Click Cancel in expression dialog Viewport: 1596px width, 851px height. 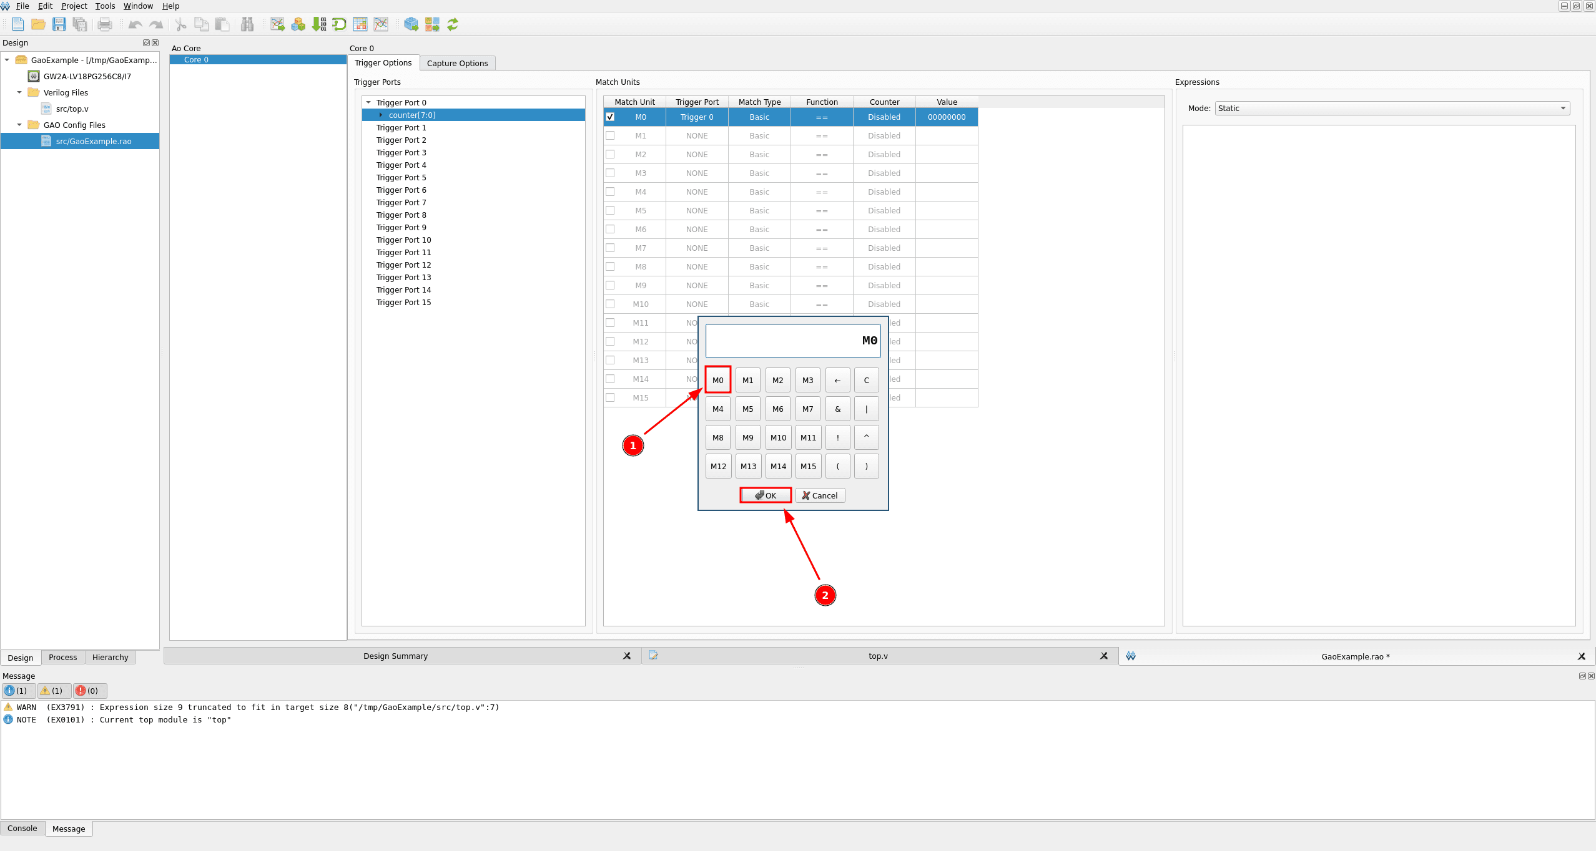pos(820,495)
